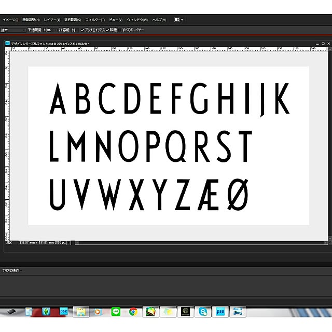This screenshot has width=332, height=332.
Task: Click the horizontal scrollbar right arrow
Action: click(x=326, y=243)
